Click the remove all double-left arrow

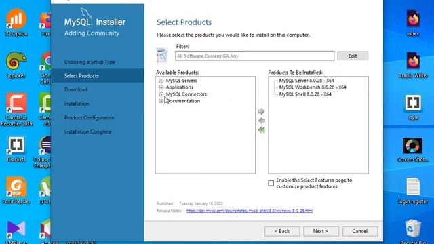261,130
